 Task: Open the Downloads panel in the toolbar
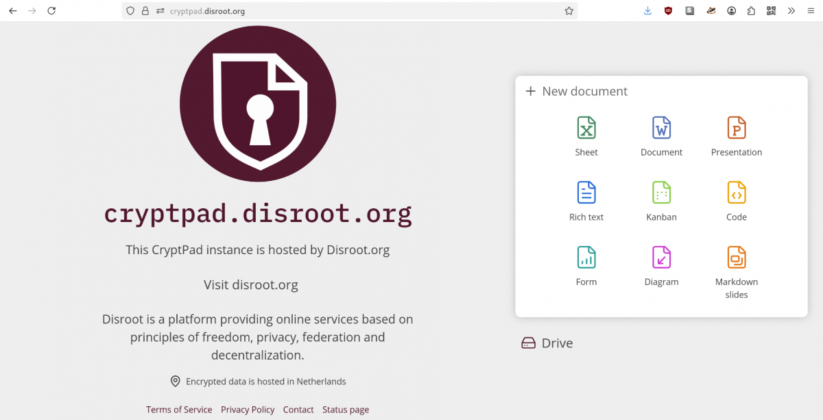(x=647, y=10)
